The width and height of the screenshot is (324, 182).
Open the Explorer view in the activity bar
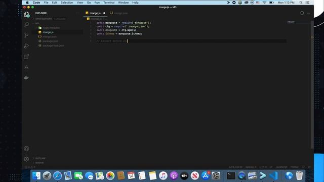click(26, 14)
